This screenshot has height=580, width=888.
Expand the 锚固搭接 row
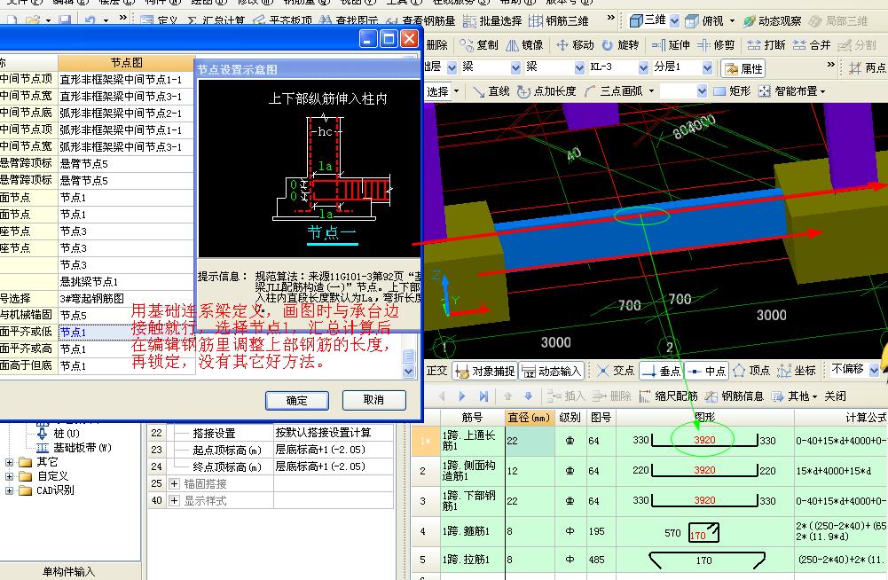pyautogui.click(x=174, y=483)
